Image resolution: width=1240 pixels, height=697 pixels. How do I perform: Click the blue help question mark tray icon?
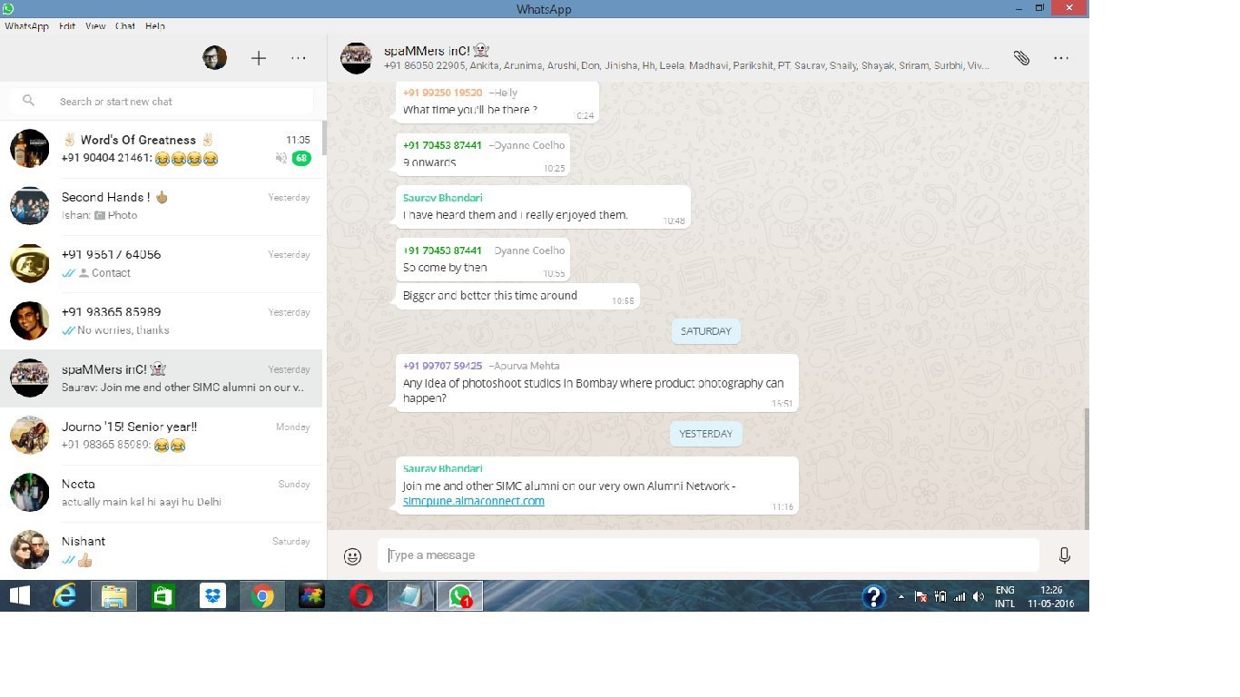pyautogui.click(x=873, y=596)
